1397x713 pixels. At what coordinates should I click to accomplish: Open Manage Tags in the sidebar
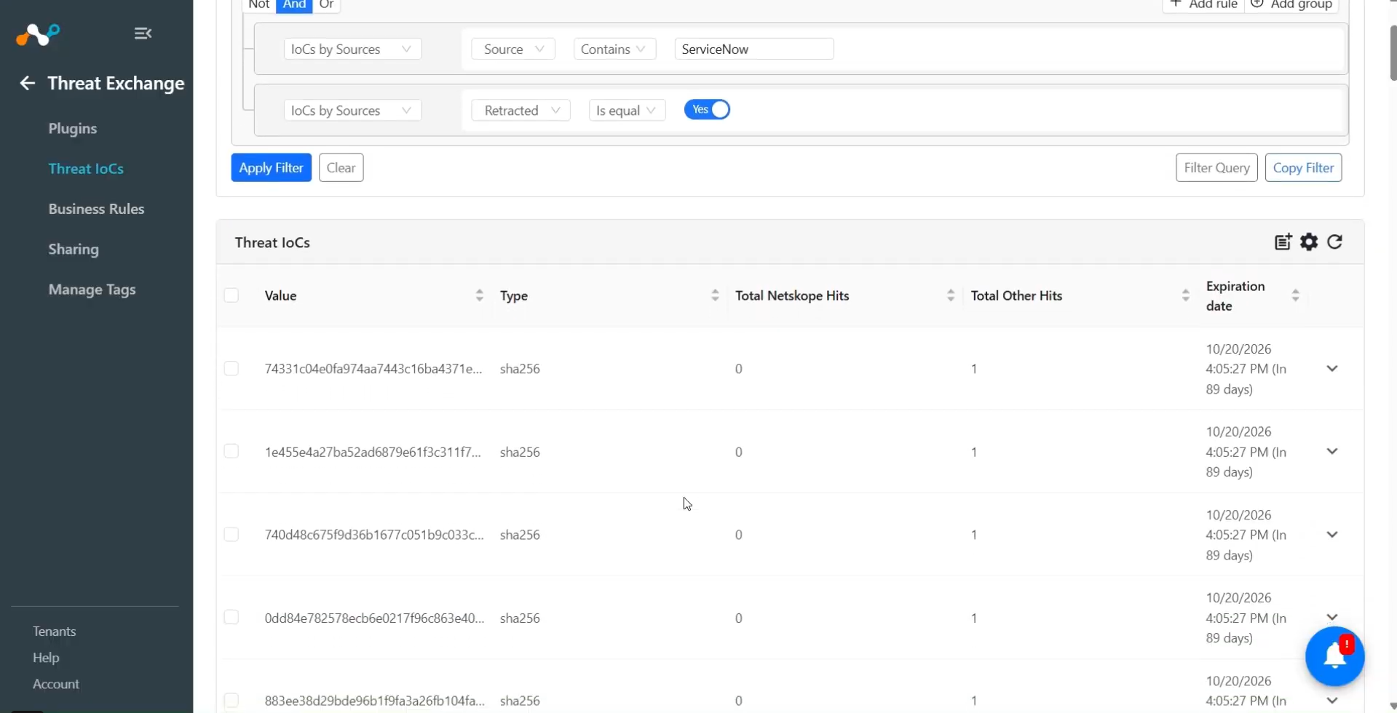tap(92, 290)
